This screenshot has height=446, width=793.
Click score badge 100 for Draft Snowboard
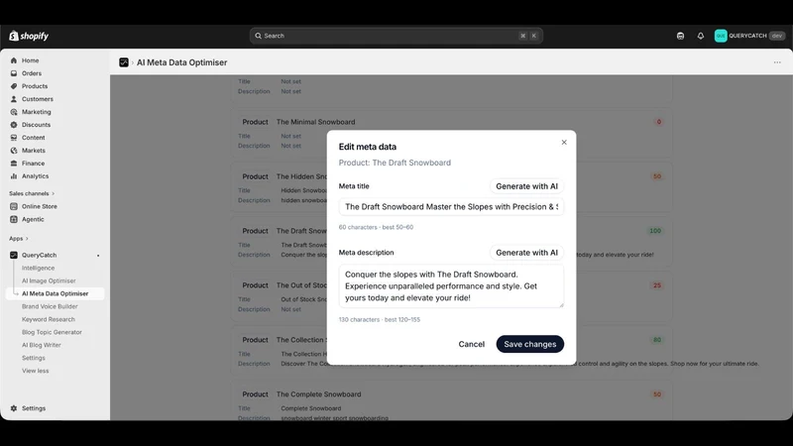tap(655, 231)
